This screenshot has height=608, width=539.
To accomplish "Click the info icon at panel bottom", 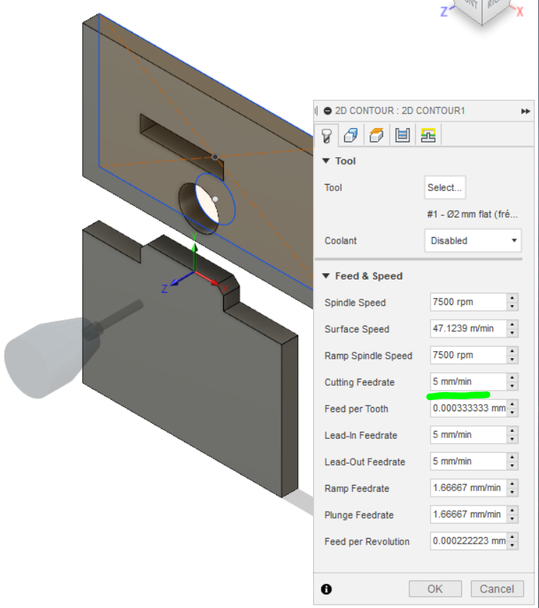I will tap(327, 589).
